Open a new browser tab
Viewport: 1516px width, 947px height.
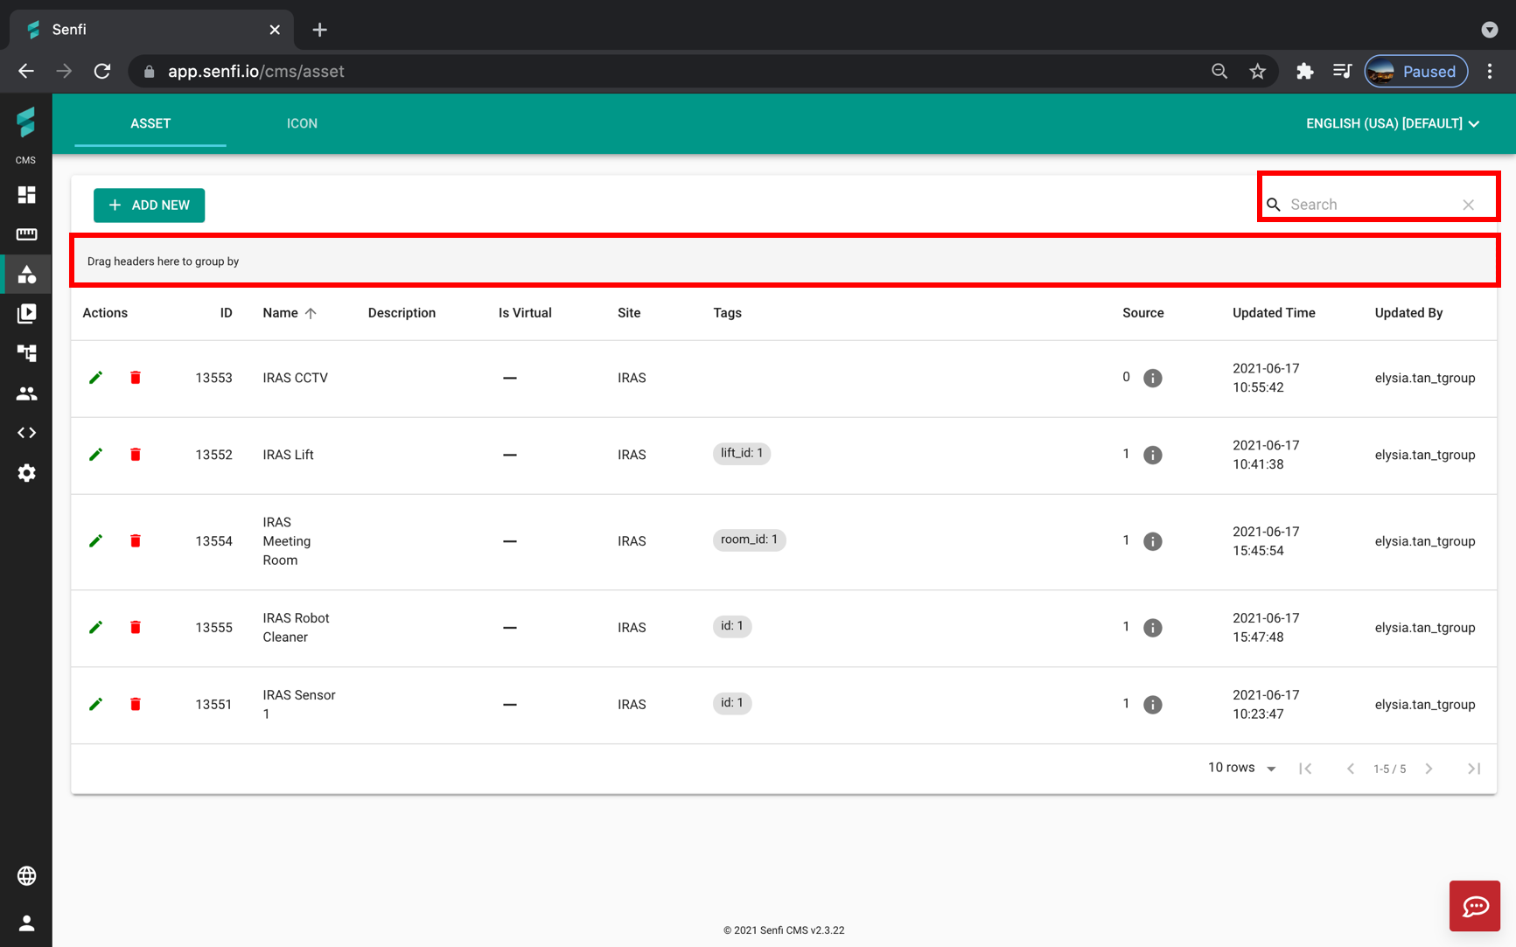click(319, 30)
